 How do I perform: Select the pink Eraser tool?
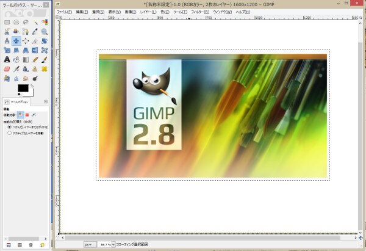(x=7, y=69)
